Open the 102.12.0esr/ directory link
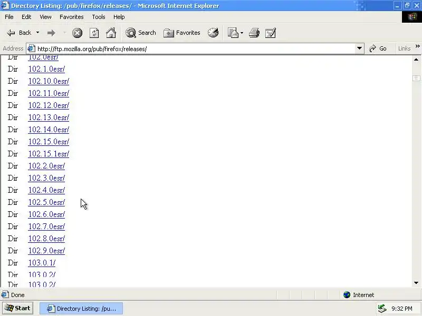The image size is (422, 316). coord(49,105)
